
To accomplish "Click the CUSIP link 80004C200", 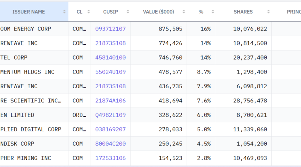I will [110, 144].
